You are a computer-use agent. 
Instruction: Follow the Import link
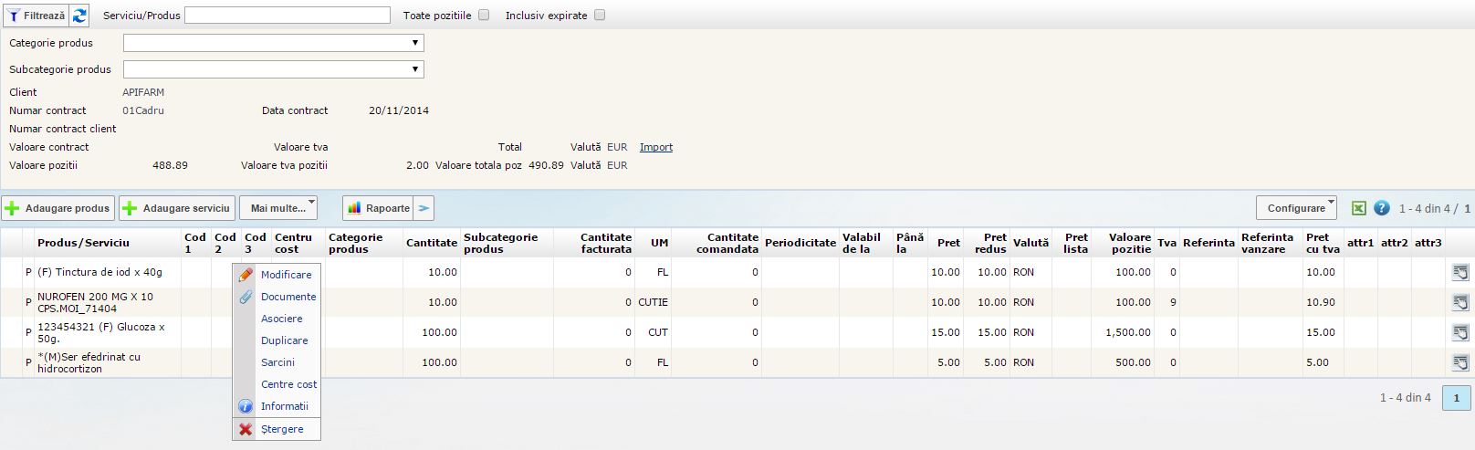coord(655,147)
